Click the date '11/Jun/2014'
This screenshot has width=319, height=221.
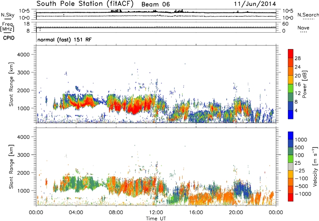pyautogui.click(x=255, y=4)
